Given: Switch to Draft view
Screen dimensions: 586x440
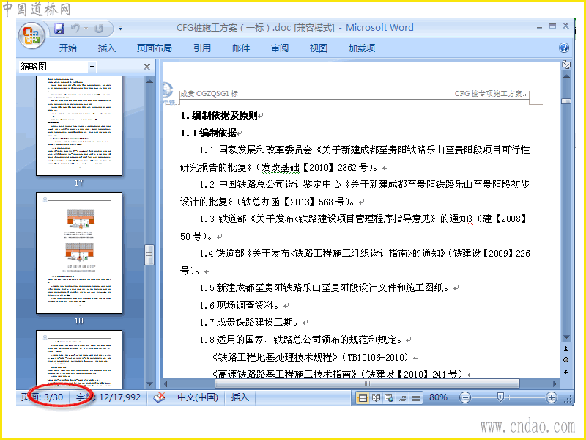Looking at the screenshot, I should 415,397.
